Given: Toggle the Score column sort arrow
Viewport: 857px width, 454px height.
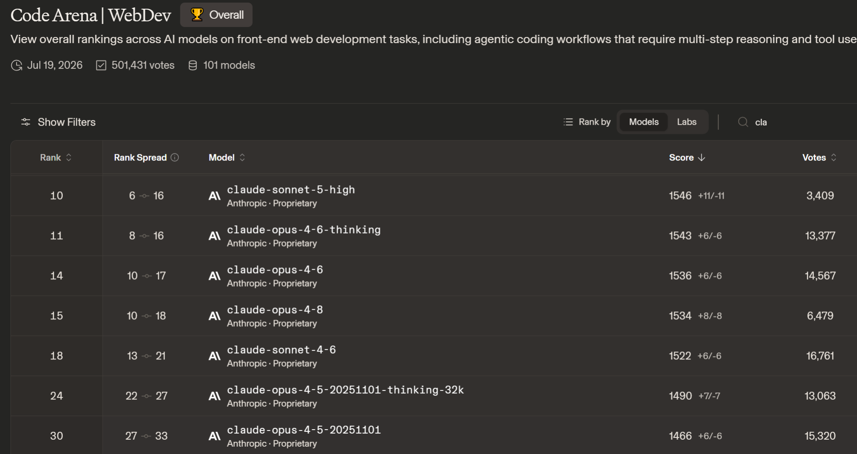Looking at the screenshot, I should [702, 157].
